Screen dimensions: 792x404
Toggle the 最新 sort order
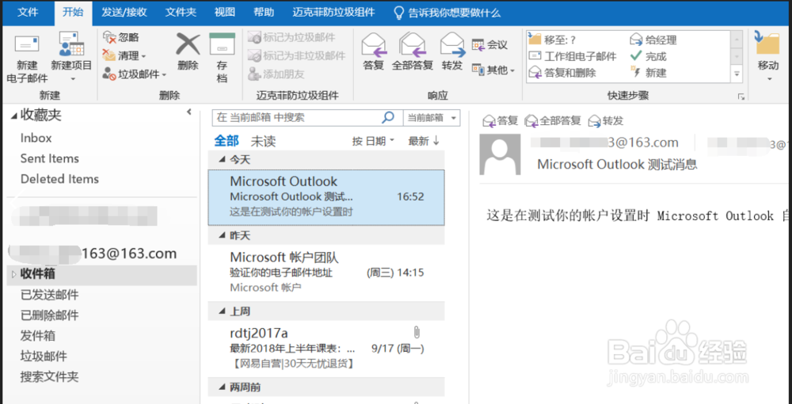pyautogui.click(x=424, y=141)
